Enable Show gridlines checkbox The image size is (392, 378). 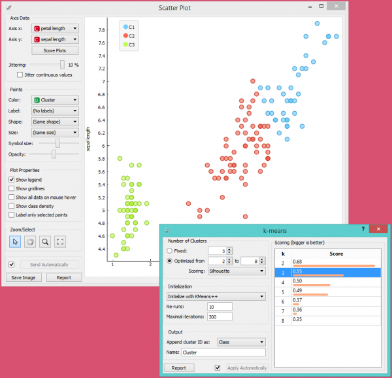coord(12,188)
